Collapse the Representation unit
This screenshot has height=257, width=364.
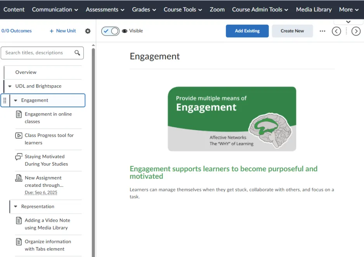pos(15,207)
